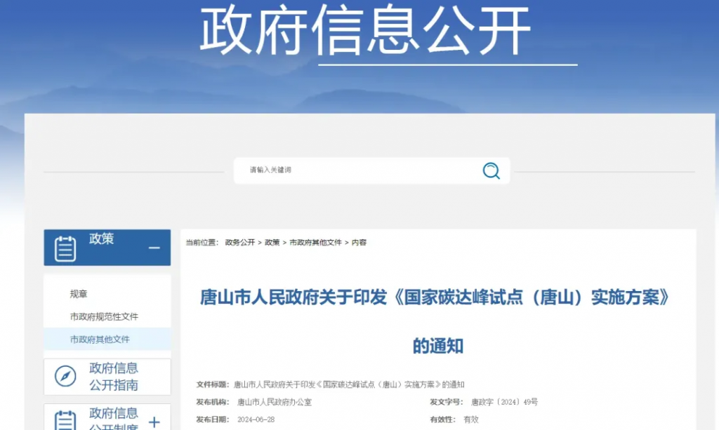
Task: Click the compass icon beside 政府信息公开指南
Action: pos(65,377)
